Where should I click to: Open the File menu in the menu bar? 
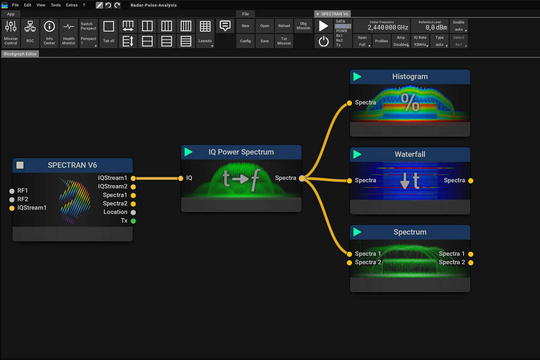[15, 5]
